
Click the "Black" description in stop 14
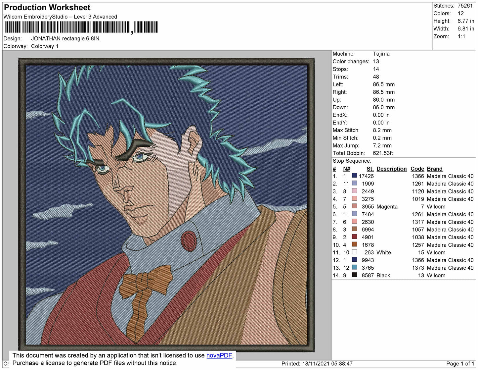click(x=383, y=275)
